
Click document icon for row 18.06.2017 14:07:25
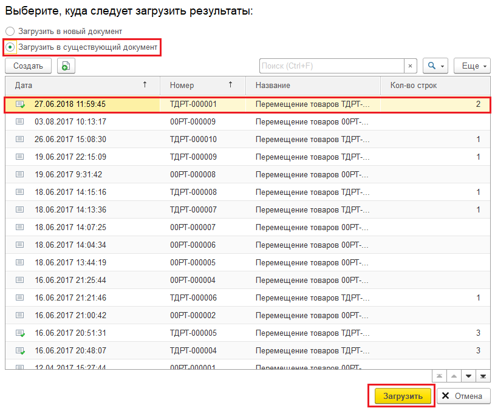tap(20, 227)
